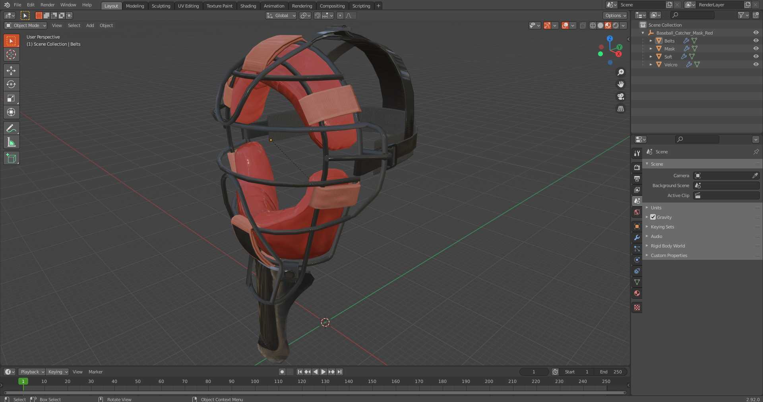
Task: Choose the Measure tool
Action: click(11, 142)
